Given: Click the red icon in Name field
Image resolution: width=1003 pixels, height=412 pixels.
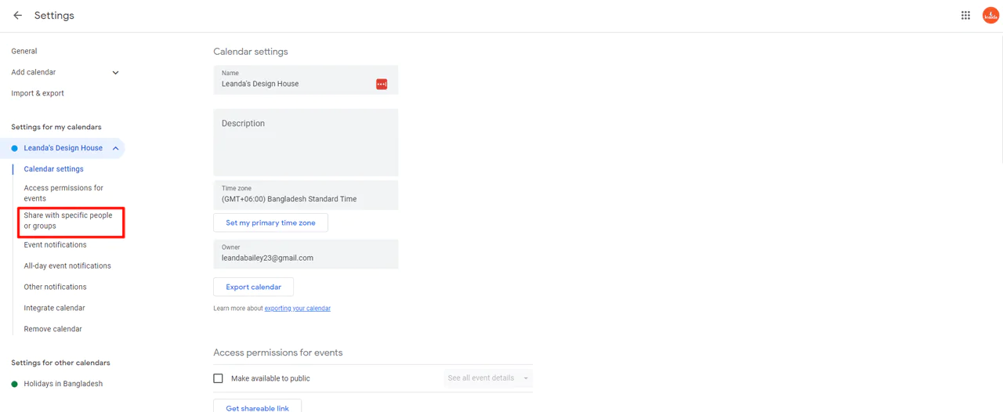Looking at the screenshot, I should (382, 84).
